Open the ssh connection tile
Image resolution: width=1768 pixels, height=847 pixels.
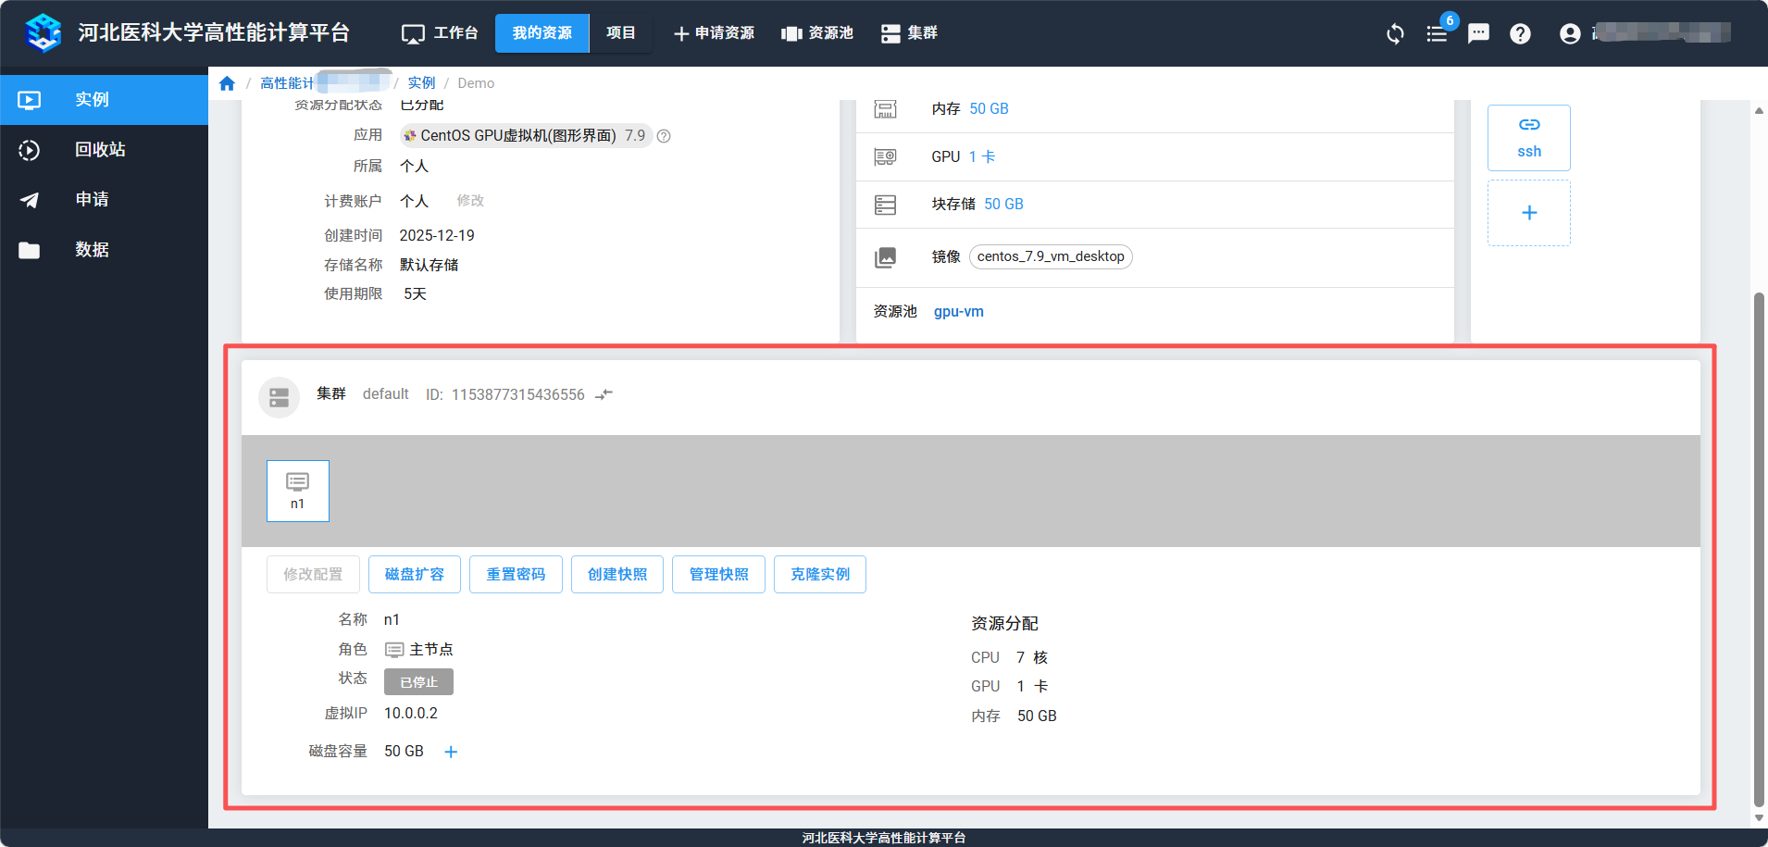click(1528, 137)
